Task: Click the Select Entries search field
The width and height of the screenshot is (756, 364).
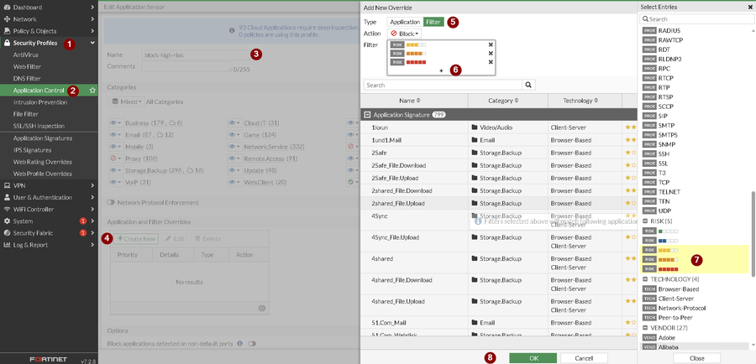Action: pos(696,18)
